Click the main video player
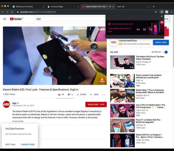174x151 pixels. point(55,56)
